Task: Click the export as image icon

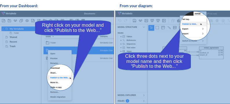Action: [x=146, y=20]
